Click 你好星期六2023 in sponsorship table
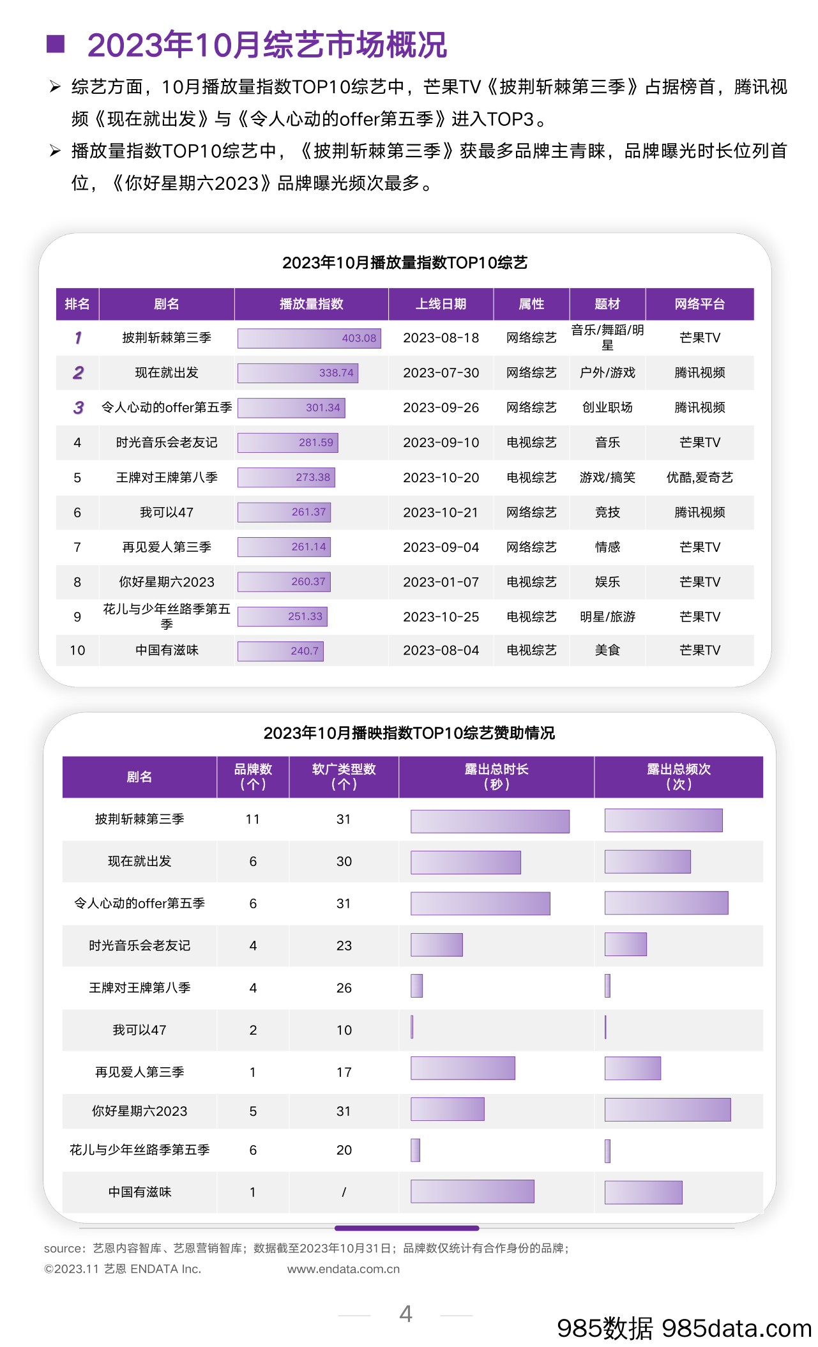This screenshot has width=818, height=1347. (139, 1111)
